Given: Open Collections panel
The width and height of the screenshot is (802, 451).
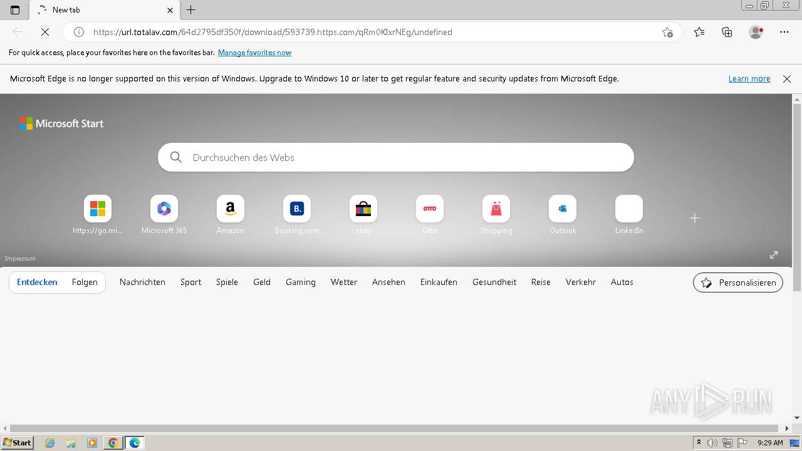Looking at the screenshot, I should [727, 32].
